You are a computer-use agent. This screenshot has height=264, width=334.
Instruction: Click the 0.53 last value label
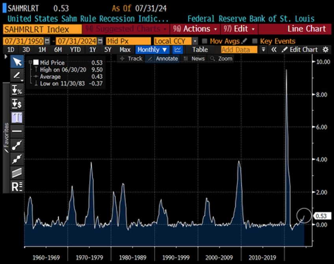point(321,216)
